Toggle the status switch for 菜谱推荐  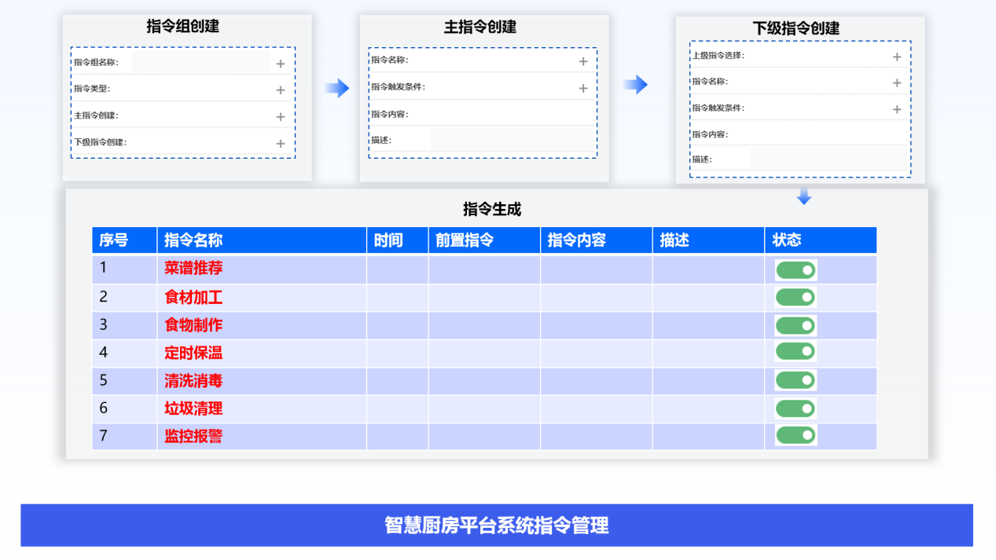tap(796, 270)
